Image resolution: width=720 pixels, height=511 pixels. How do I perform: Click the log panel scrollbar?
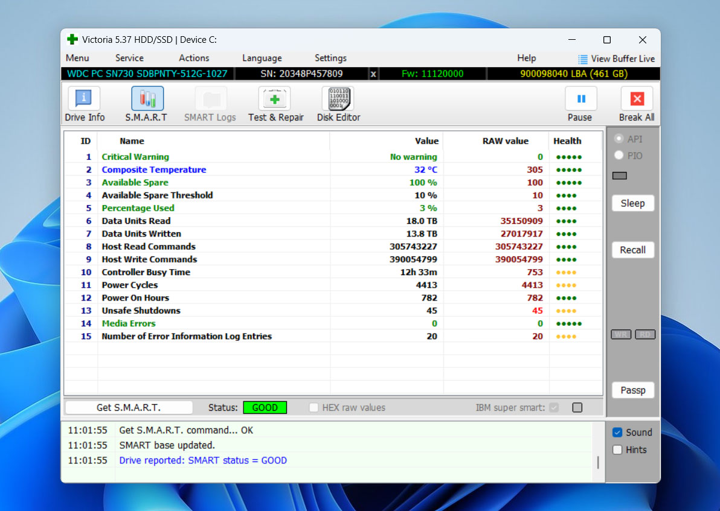[598, 462]
